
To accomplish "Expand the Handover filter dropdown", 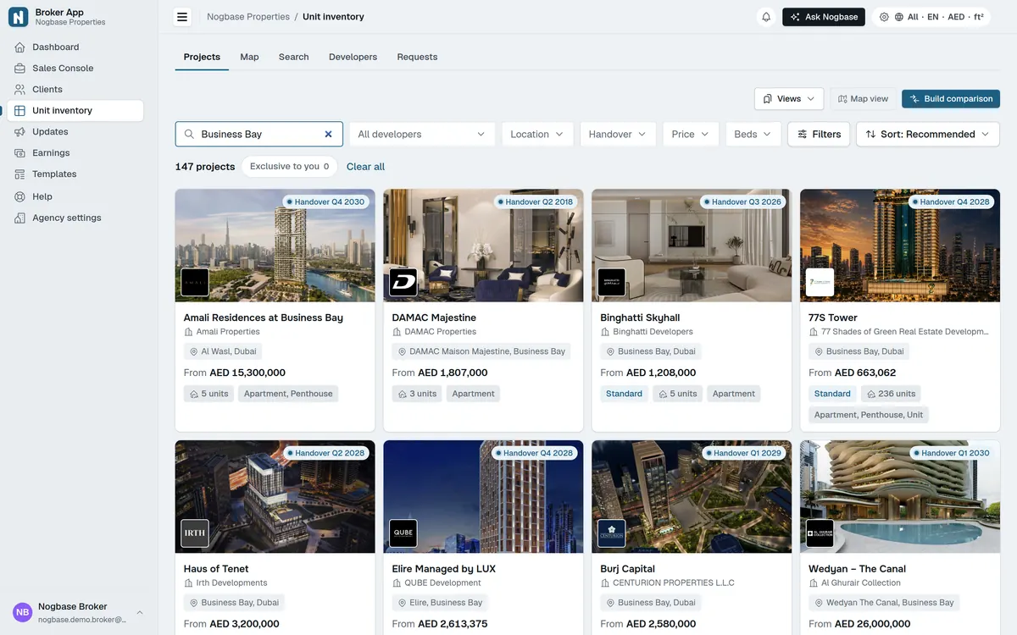I will point(618,134).
